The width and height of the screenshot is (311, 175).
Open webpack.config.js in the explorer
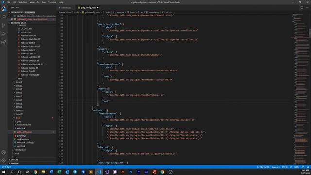(x=25, y=142)
